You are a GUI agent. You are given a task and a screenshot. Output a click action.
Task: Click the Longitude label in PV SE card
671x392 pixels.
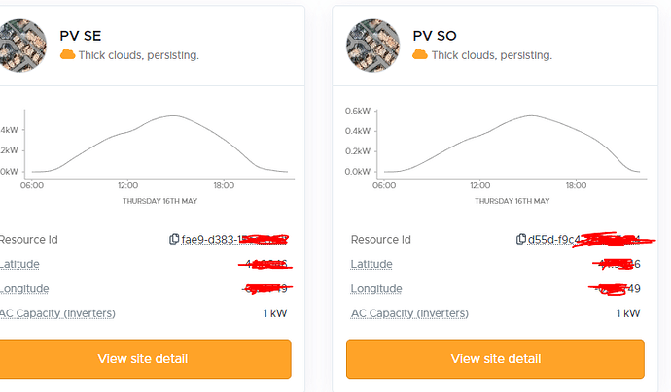[x=25, y=288]
